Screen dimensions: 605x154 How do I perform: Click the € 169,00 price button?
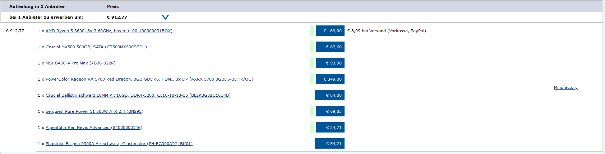tap(330, 31)
